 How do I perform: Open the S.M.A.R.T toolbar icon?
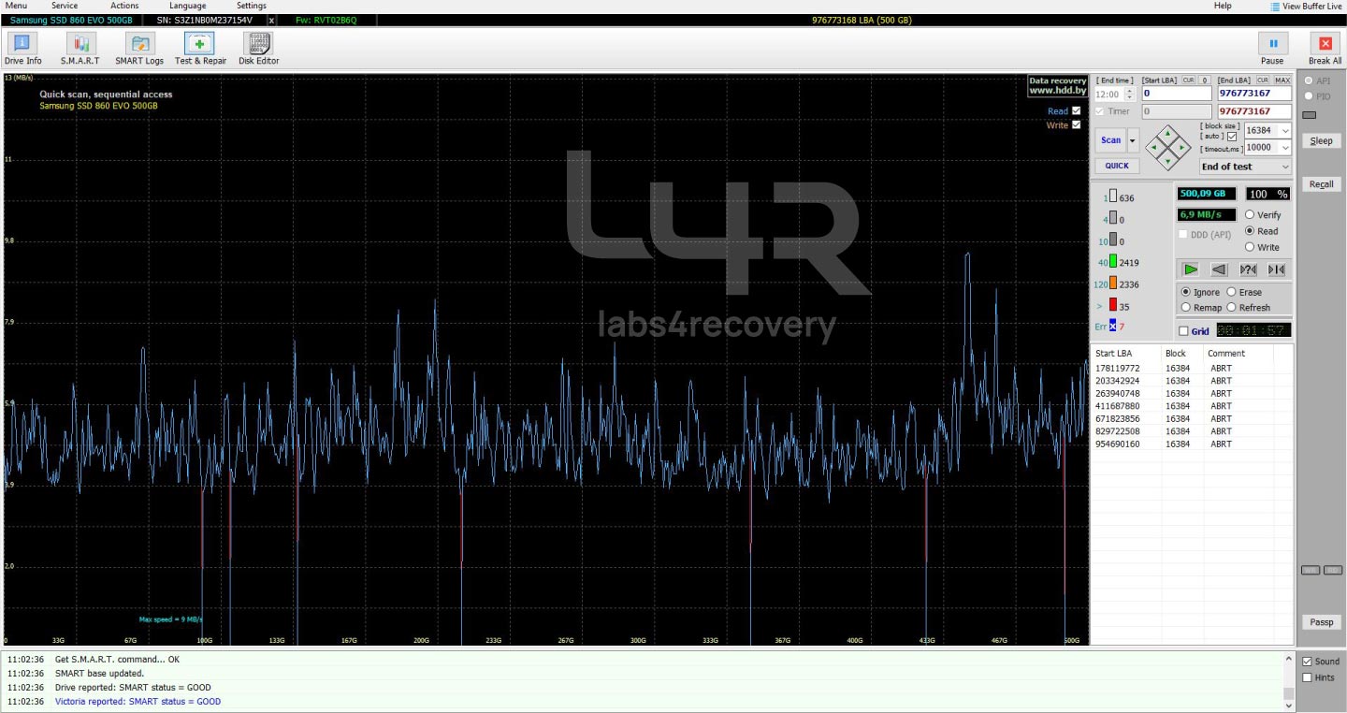(80, 43)
